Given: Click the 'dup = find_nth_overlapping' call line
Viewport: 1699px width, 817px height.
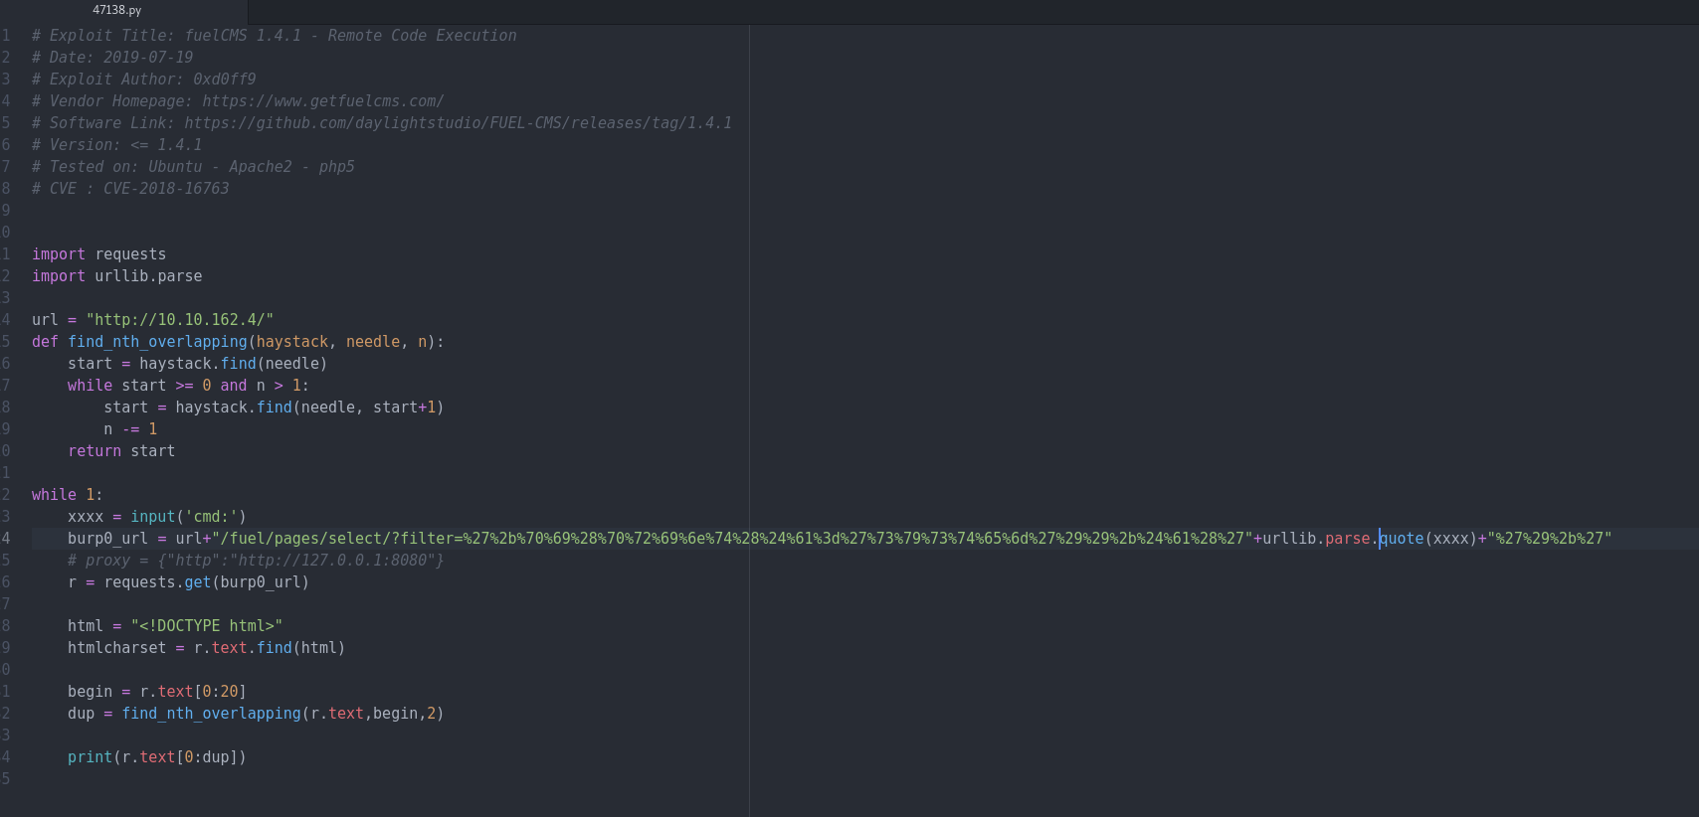Looking at the screenshot, I should click(256, 714).
